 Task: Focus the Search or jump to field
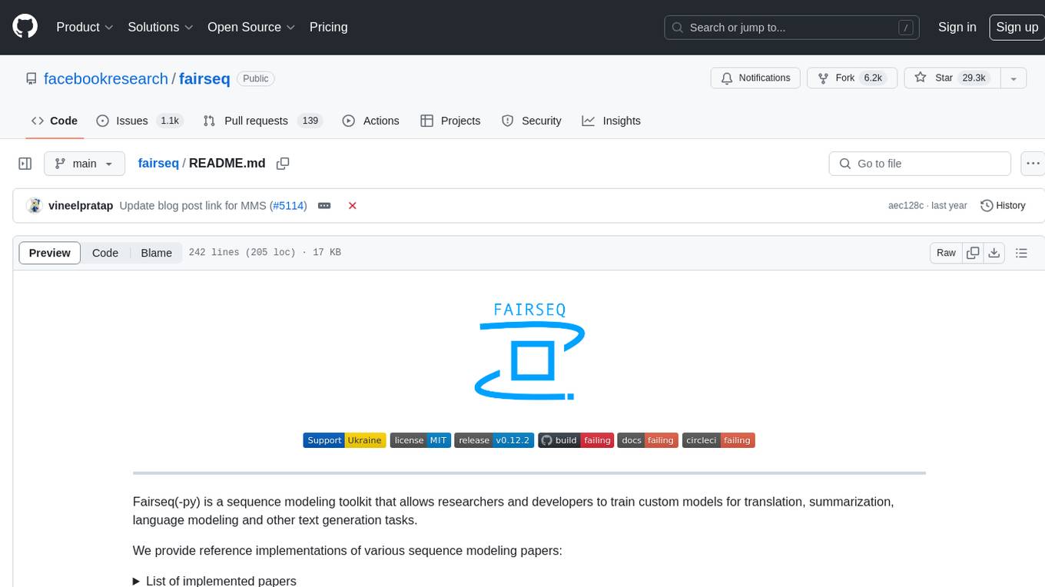coord(792,28)
